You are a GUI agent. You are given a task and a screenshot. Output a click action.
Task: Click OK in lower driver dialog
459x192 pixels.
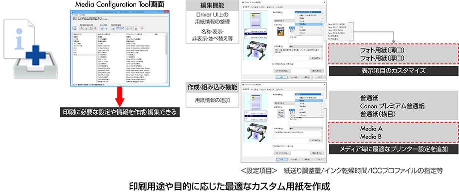point(281,160)
